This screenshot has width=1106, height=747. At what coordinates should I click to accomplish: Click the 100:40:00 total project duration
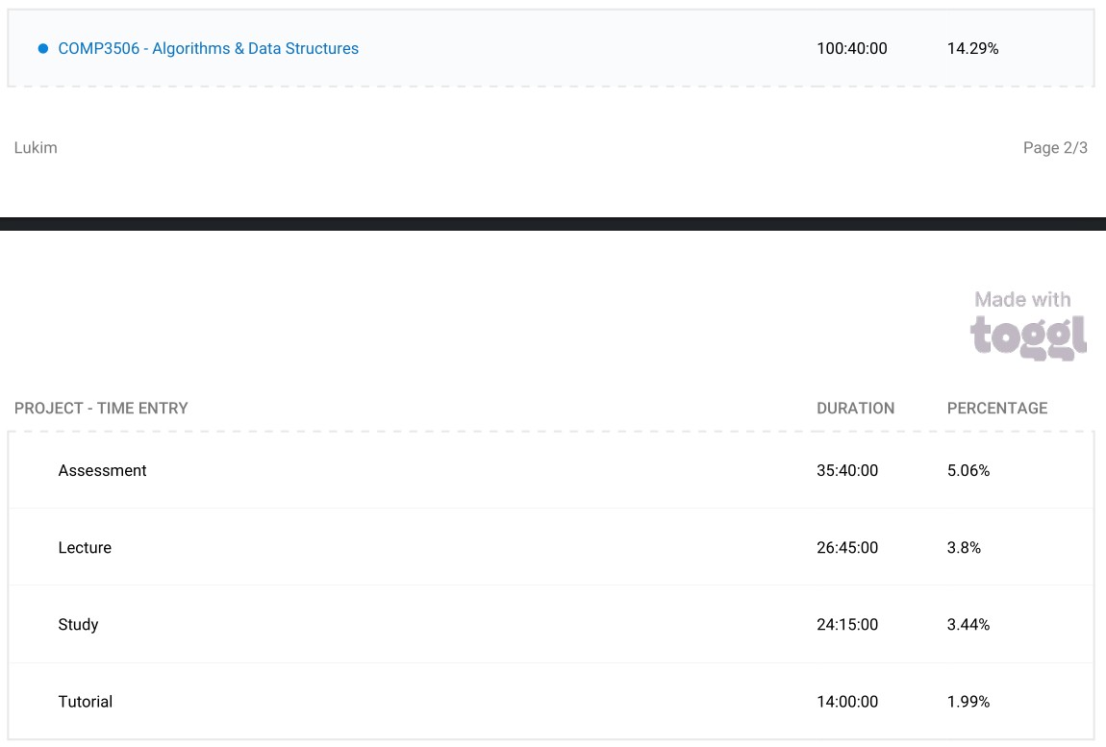851,49
